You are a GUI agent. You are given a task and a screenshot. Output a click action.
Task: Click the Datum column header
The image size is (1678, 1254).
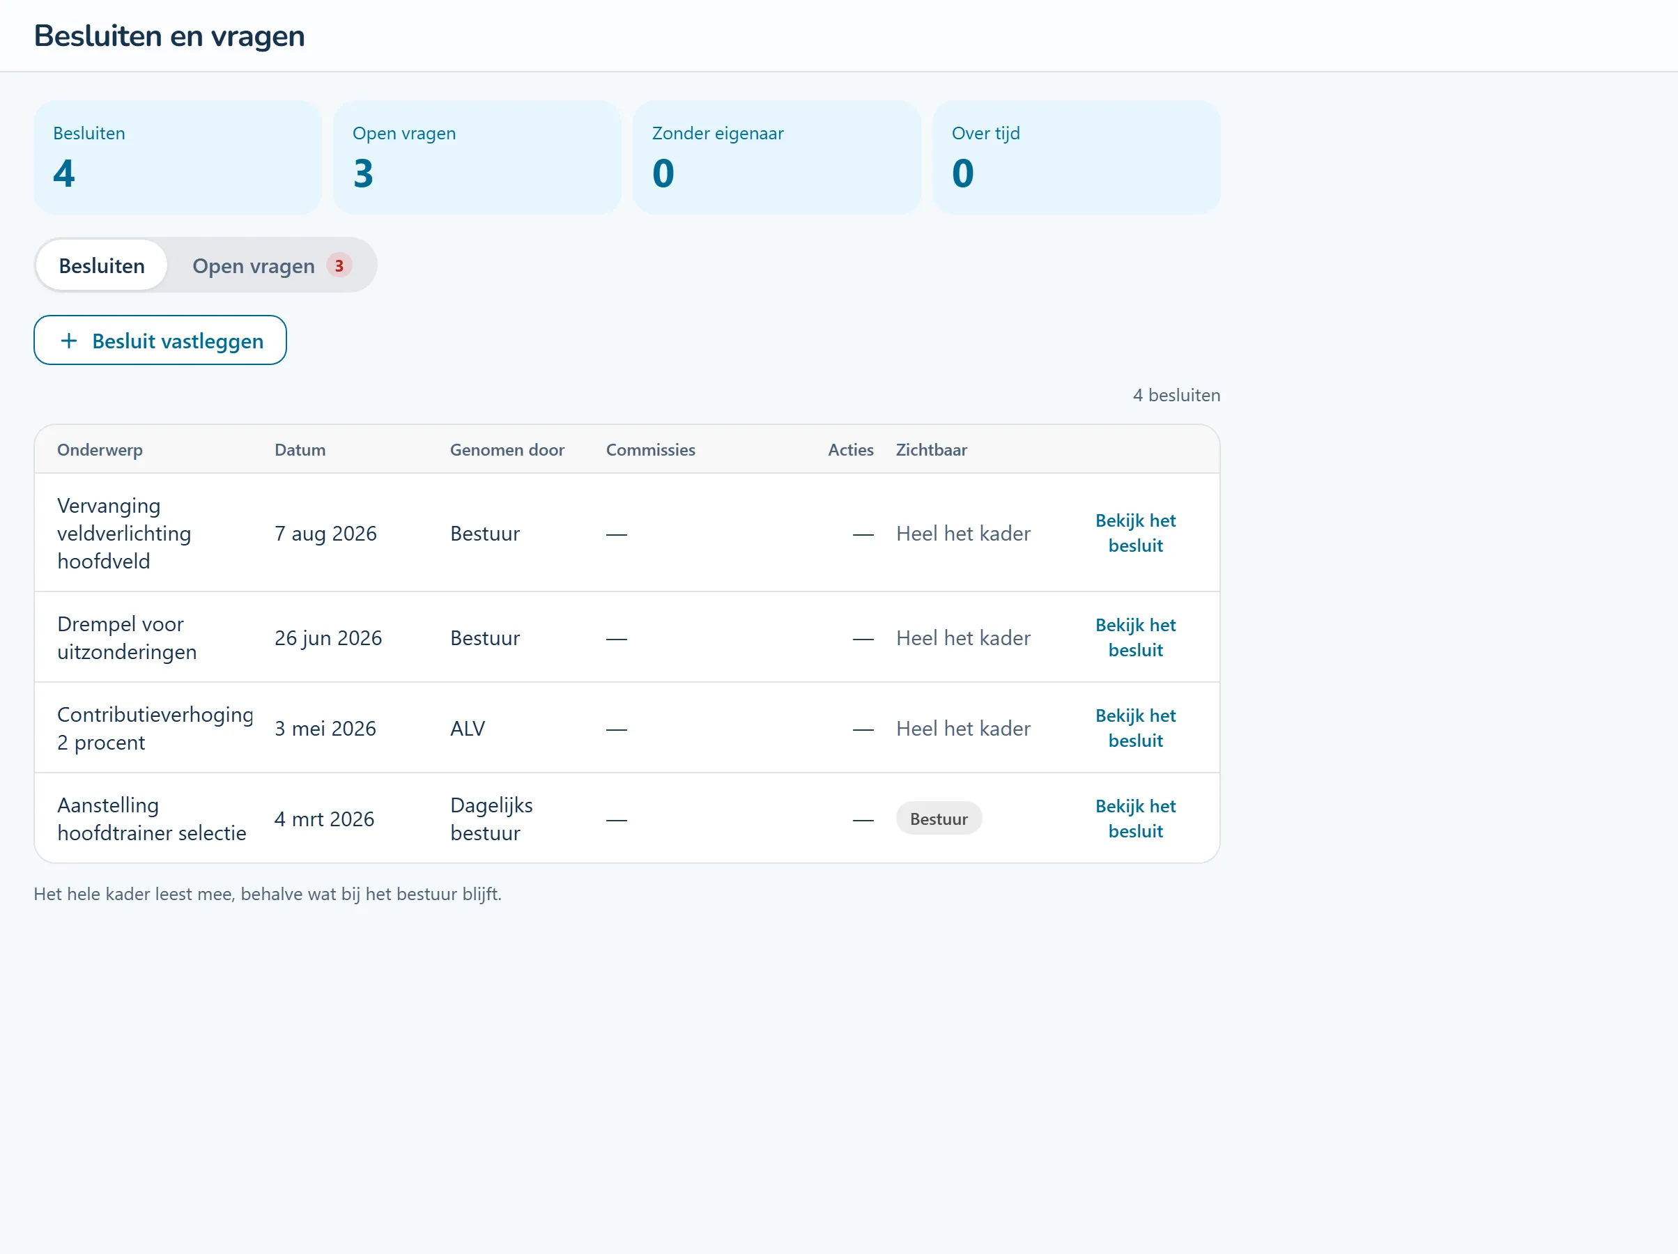point(300,450)
